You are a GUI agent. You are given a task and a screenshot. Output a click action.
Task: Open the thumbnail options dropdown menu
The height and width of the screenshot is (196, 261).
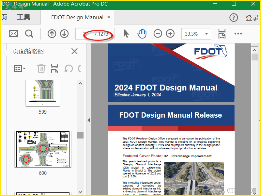(x=20, y=68)
